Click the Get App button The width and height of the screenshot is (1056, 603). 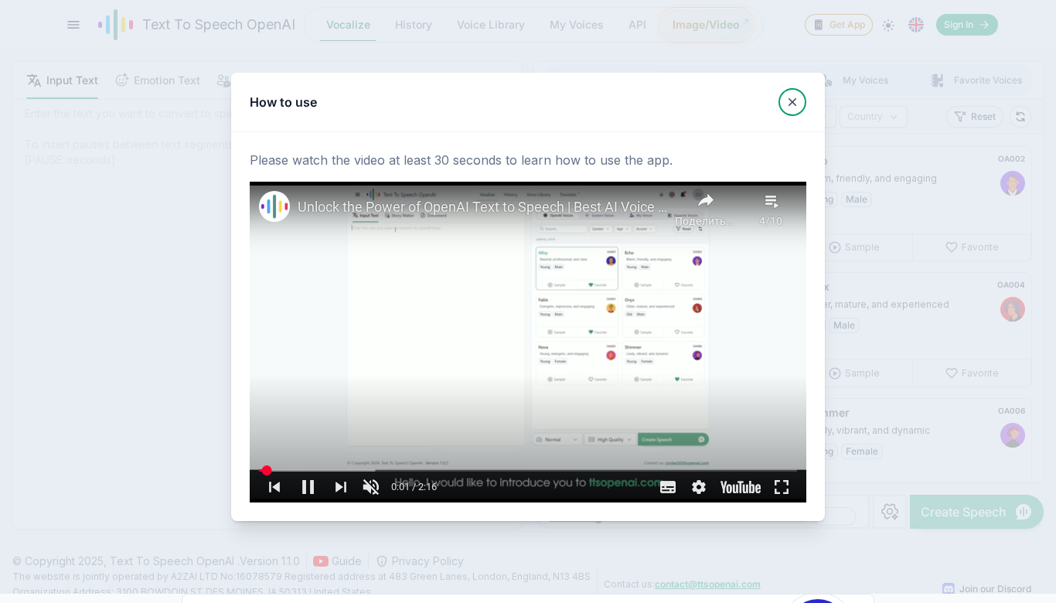pos(839,25)
